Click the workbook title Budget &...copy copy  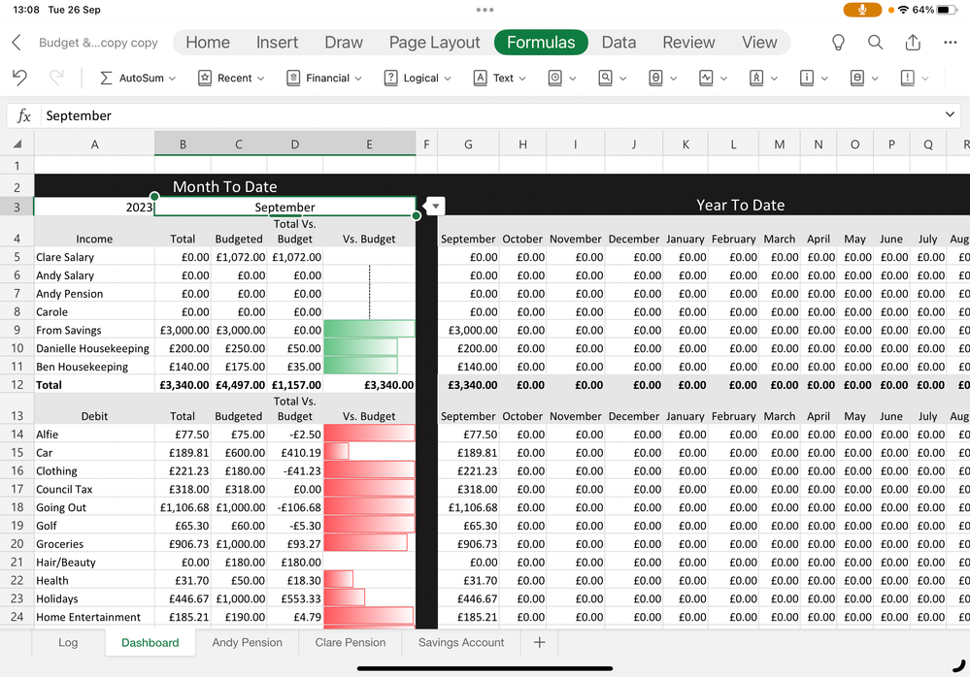pyautogui.click(x=98, y=43)
